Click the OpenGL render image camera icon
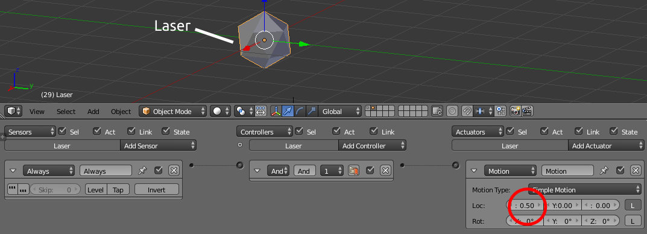The width and height of the screenshot is (647, 234). click(516, 112)
